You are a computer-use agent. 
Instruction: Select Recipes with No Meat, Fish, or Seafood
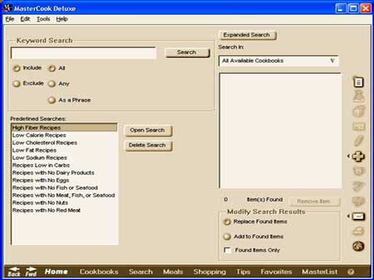pos(64,195)
